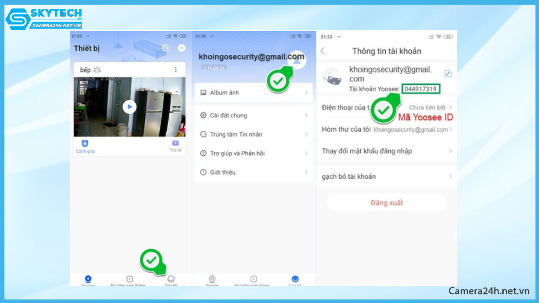Open the Trở về playback icon
Image resolution: width=539 pixels, height=303 pixels.
click(x=175, y=144)
